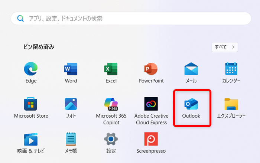The width and height of the screenshot is (260, 163).
Task: Launch the カレンダー (Calendar) app
Action: (x=231, y=69)
